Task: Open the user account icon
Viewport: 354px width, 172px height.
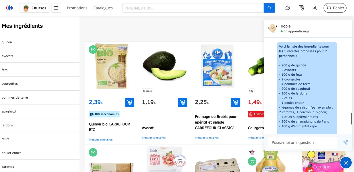Action: pos(315,8)
